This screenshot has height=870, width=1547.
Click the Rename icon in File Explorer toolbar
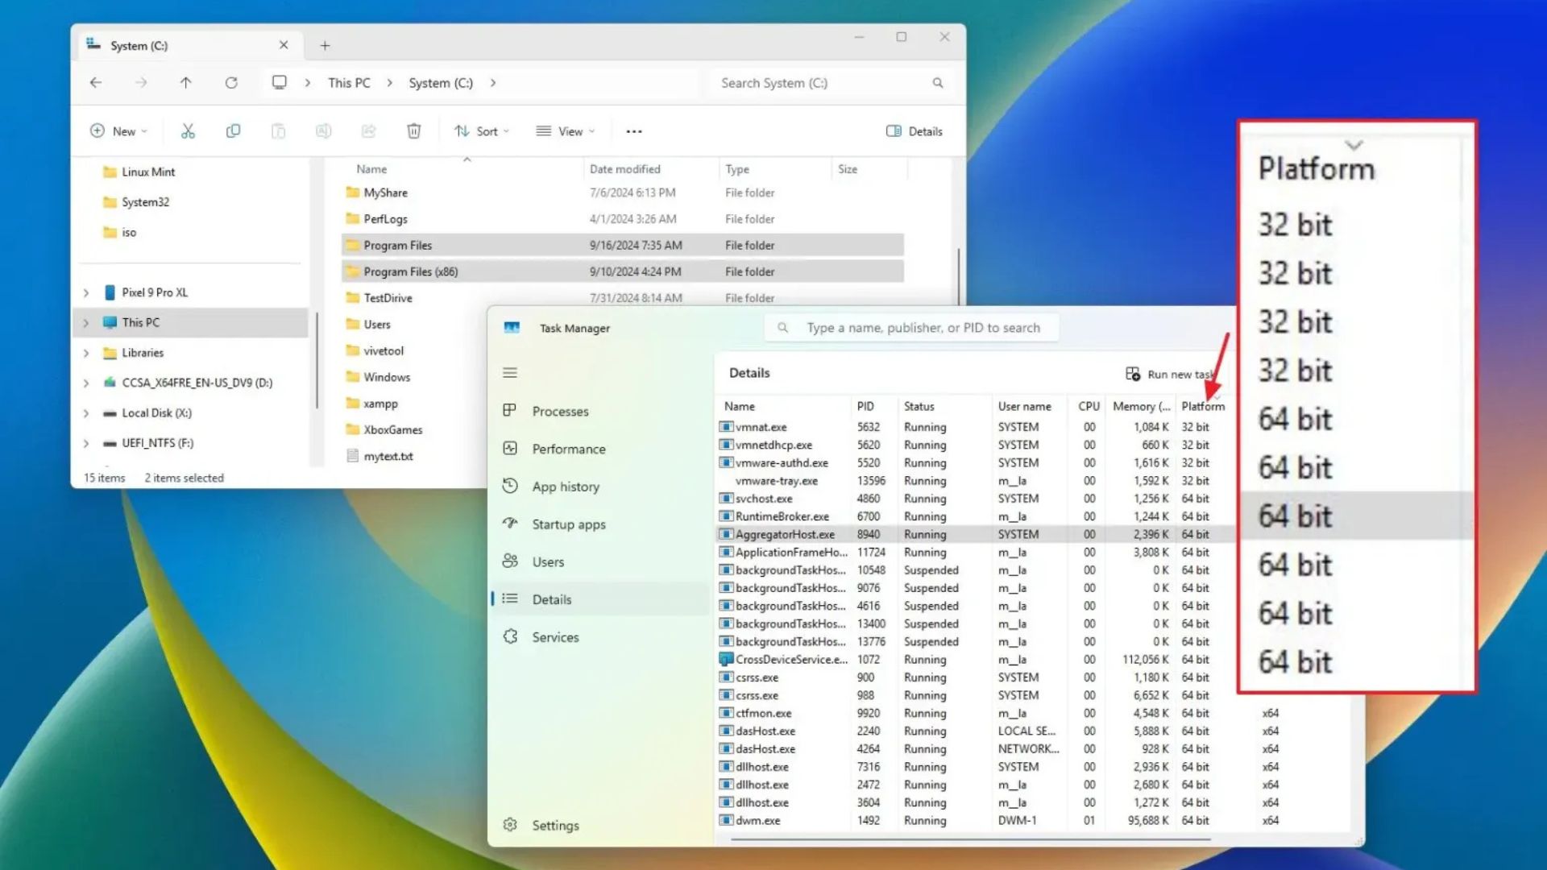click(x=323, y=130)
